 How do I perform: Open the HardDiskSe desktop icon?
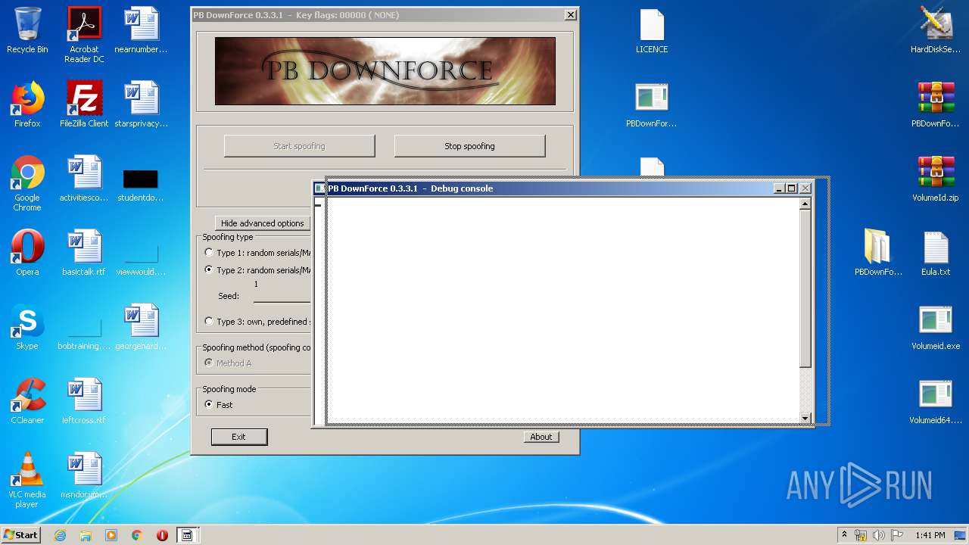click(936, 30)
